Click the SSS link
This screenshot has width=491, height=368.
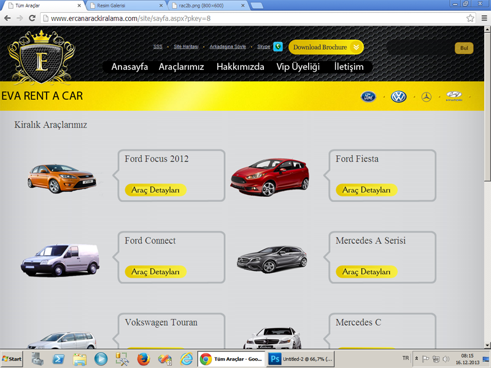[158, 47]
